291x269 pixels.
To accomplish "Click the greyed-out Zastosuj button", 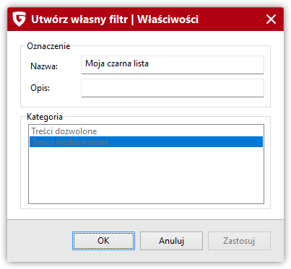I will pos(239,241).
